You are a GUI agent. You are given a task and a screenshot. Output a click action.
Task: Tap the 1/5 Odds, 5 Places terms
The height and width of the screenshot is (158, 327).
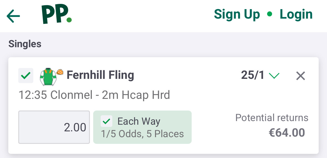coord(142,134)
